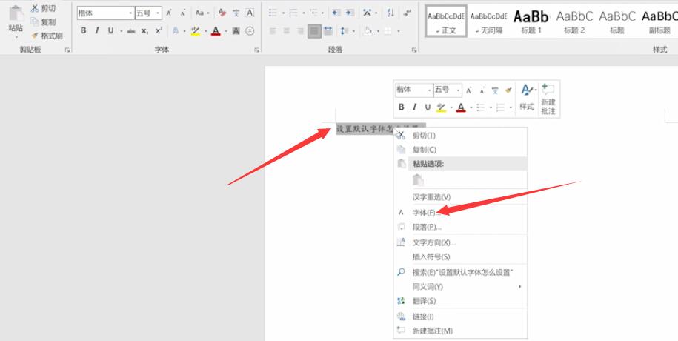Toggle ribbon Underline formatting
Viewport: 678px width, 341px height.
click(110, 30)
